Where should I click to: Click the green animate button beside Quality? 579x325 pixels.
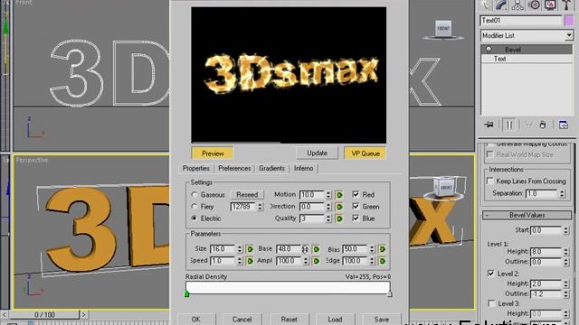click(339, 218)
